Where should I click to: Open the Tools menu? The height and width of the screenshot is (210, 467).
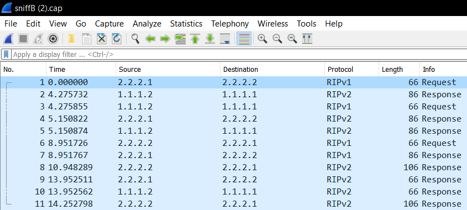click(307, 24)
